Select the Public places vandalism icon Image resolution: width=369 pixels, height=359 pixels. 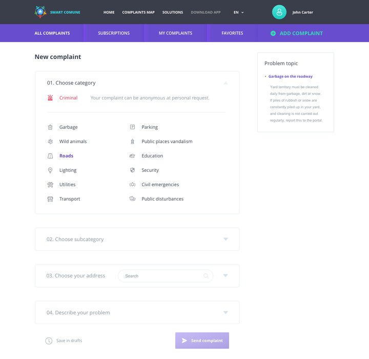[x=133, y=142]
